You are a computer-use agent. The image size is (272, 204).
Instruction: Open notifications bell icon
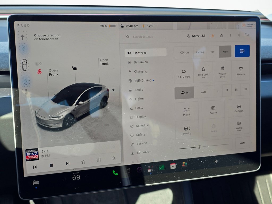(x=230, y=35)
